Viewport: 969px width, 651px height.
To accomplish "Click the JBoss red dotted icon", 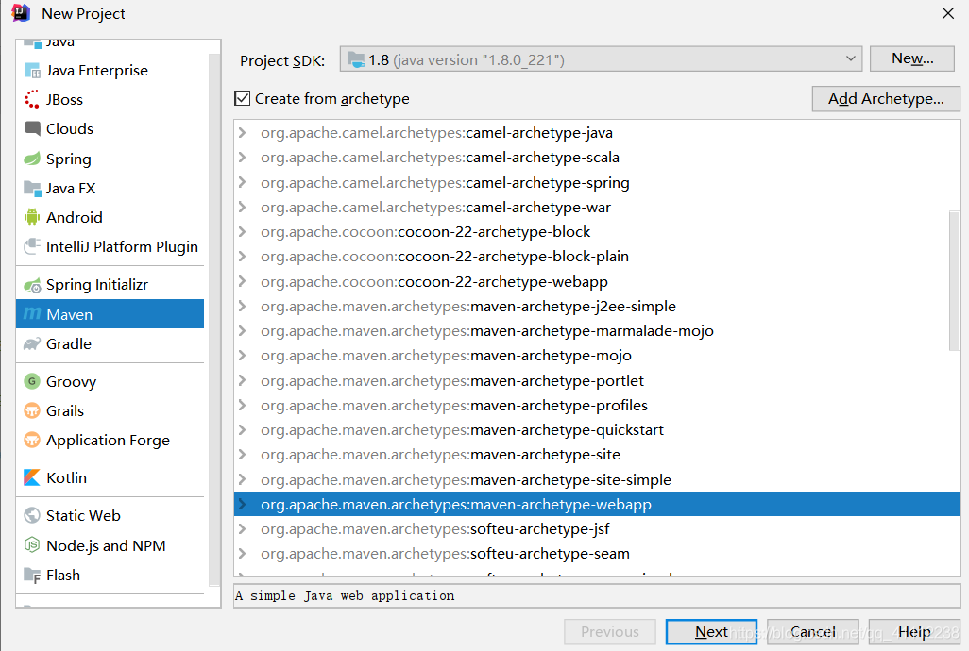I will [x=32, y=99].
